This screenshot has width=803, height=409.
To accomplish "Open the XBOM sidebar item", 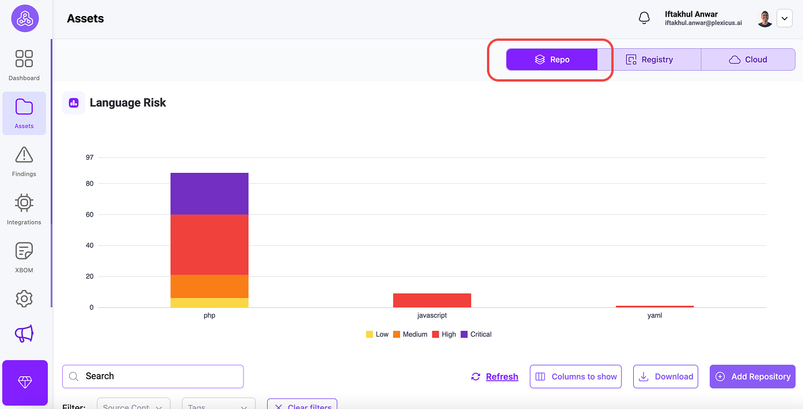I will [x=24, y=256].
